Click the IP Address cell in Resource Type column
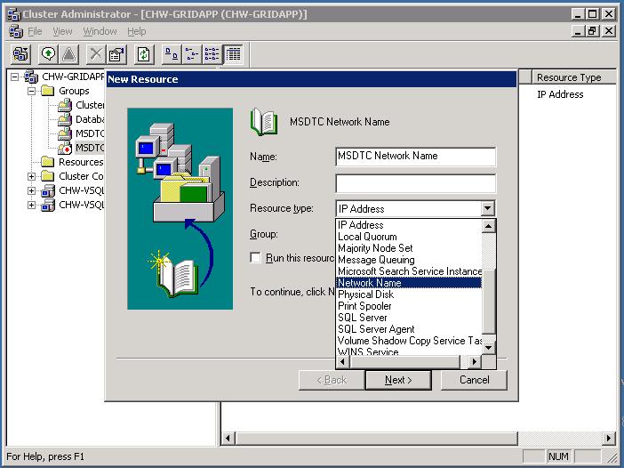The width and height of the screenshot is (624, 468). point(560,94)
